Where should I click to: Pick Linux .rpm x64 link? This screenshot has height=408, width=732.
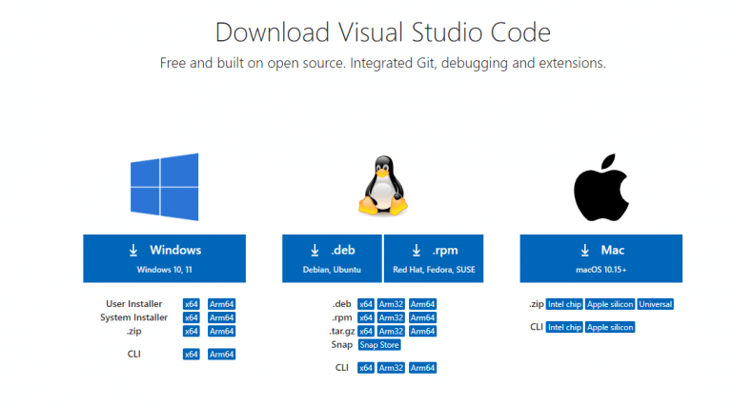[x=366, y=317]
